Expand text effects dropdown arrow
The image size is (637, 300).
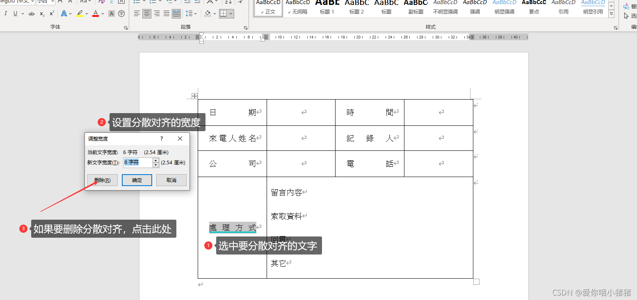point(71,14)
